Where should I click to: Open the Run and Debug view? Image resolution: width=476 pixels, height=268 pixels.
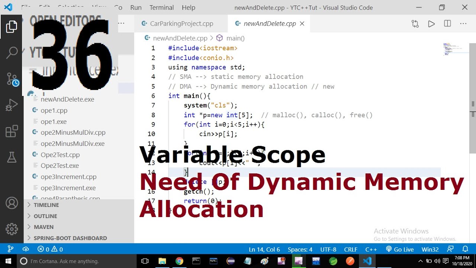12,105
